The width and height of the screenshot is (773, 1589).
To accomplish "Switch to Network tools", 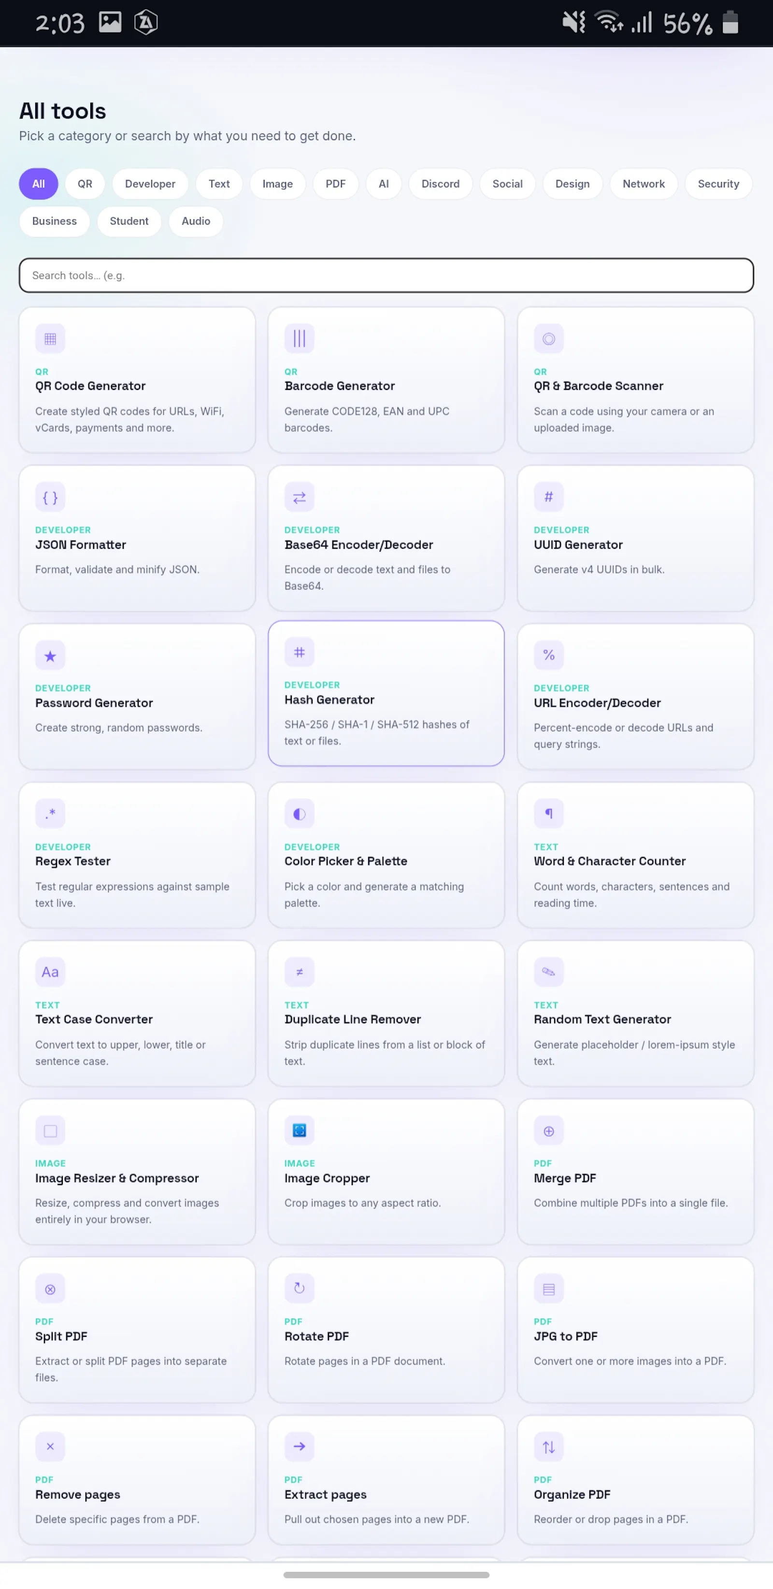I will click(x=644, y=184).
